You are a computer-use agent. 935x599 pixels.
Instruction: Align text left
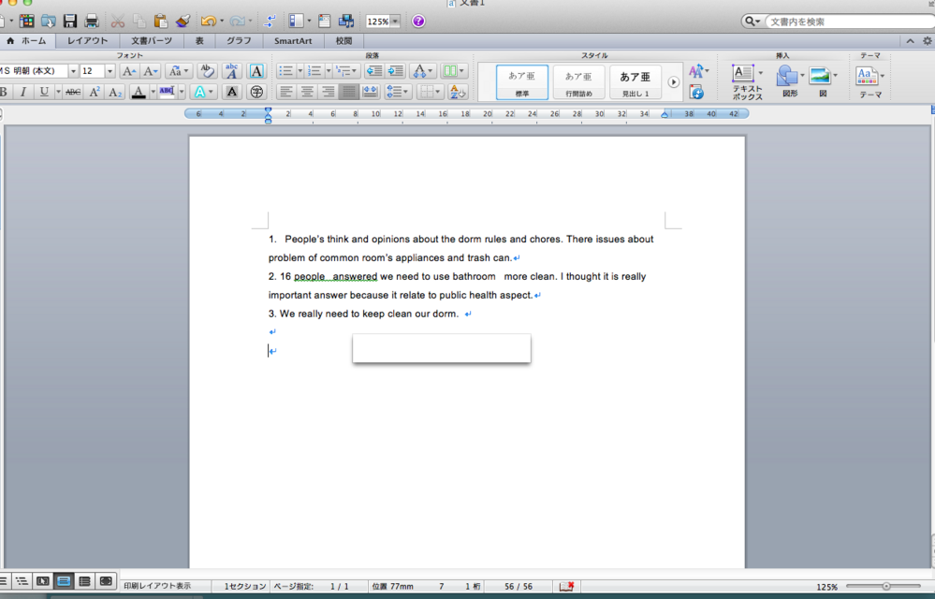click(x=286, y=92)
